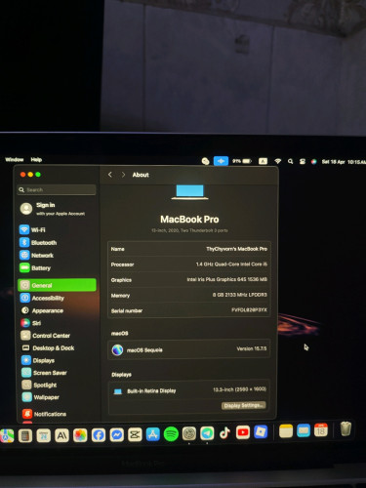
Task: Open Calendar showing 18 in dock
Action: coord(321,430)
